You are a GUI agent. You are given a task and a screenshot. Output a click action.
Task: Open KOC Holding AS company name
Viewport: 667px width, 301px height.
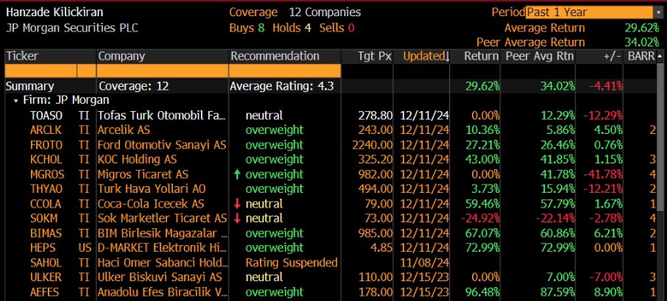pyautogui.click(x=137, y=160)
